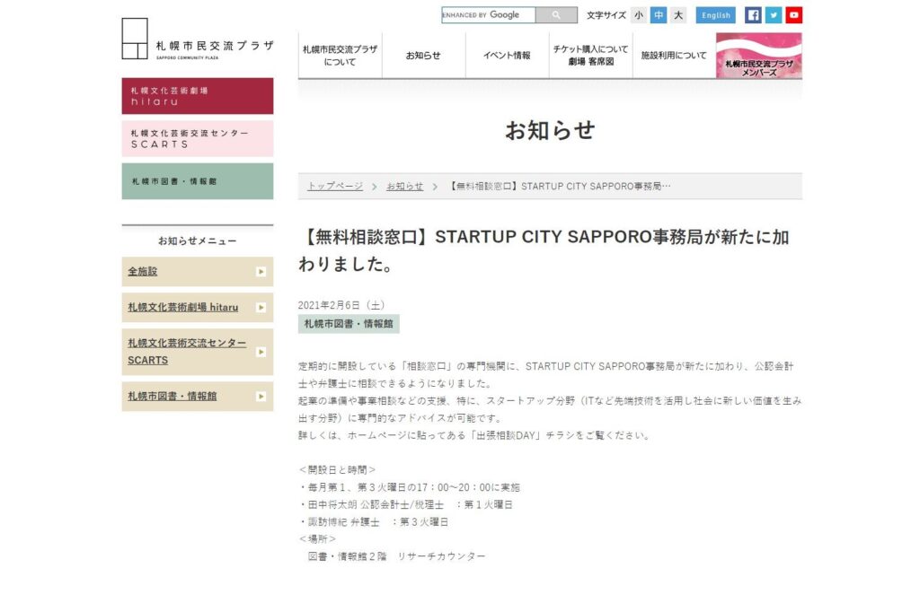Image resolution: width=920 pixels, height=612 pixels.
Task: Follow the トップページ breadcrumb link
Action: [x=335, y=186]
